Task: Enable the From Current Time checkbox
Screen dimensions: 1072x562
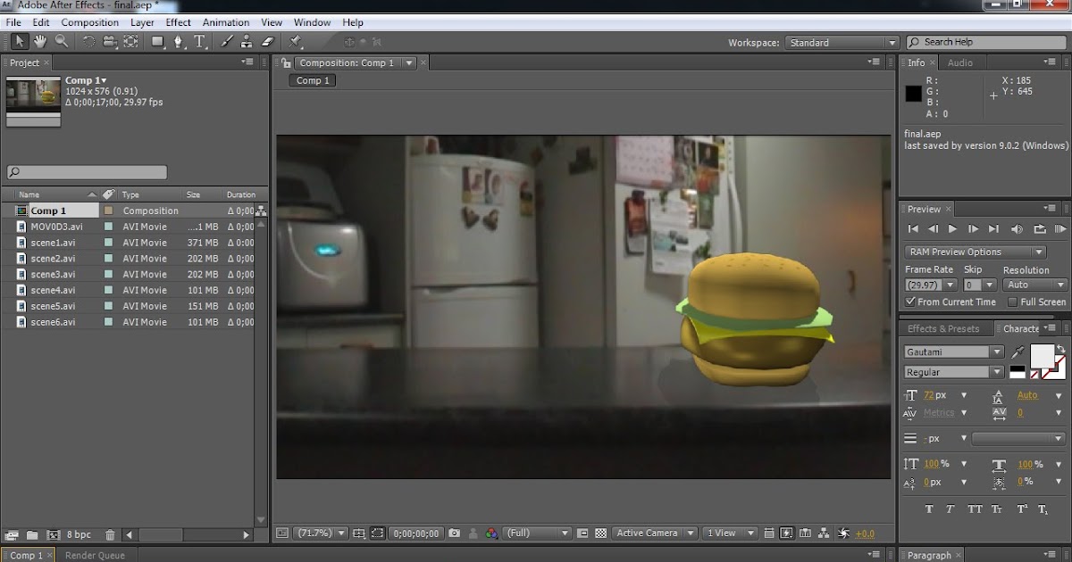Action: coord(911,302)
